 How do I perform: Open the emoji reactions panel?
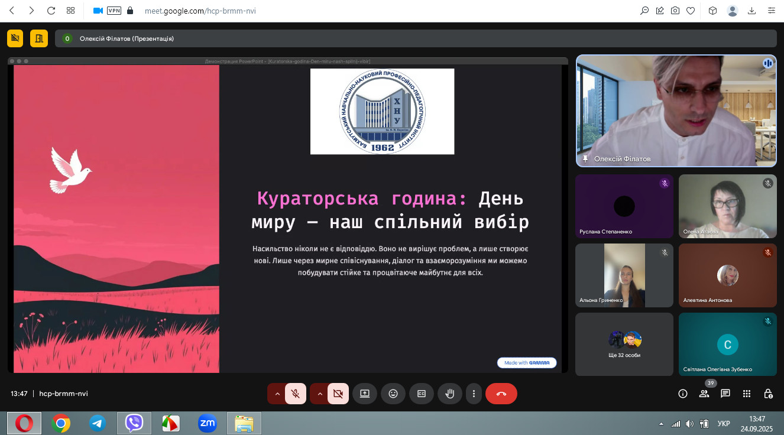click(393, 394)
